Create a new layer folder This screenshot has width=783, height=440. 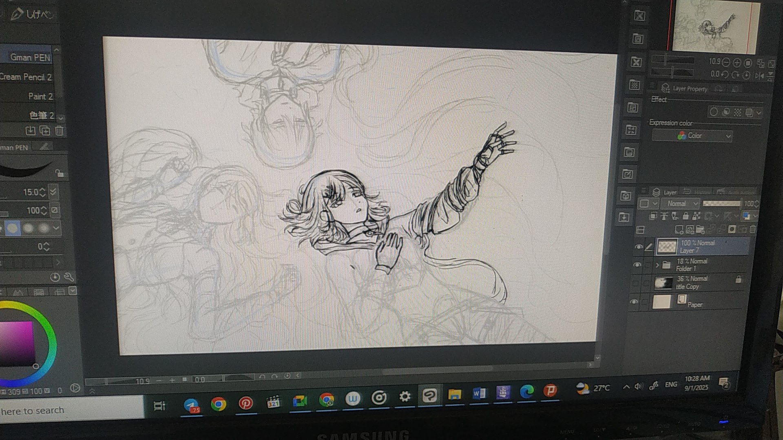pyautogui.click(x=700, y=229)
